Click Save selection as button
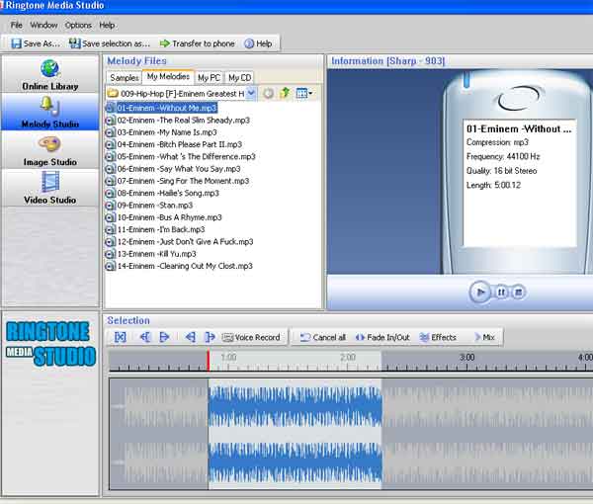593x504 pixels. [x=110, y=43]
